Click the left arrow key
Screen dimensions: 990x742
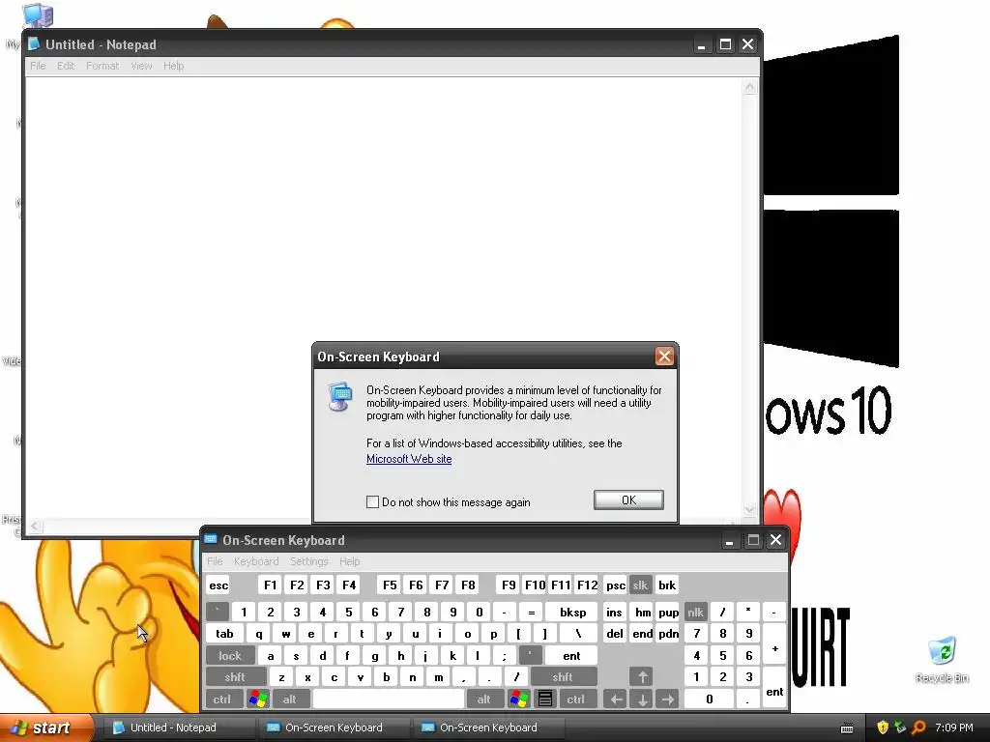click(616, 699)
